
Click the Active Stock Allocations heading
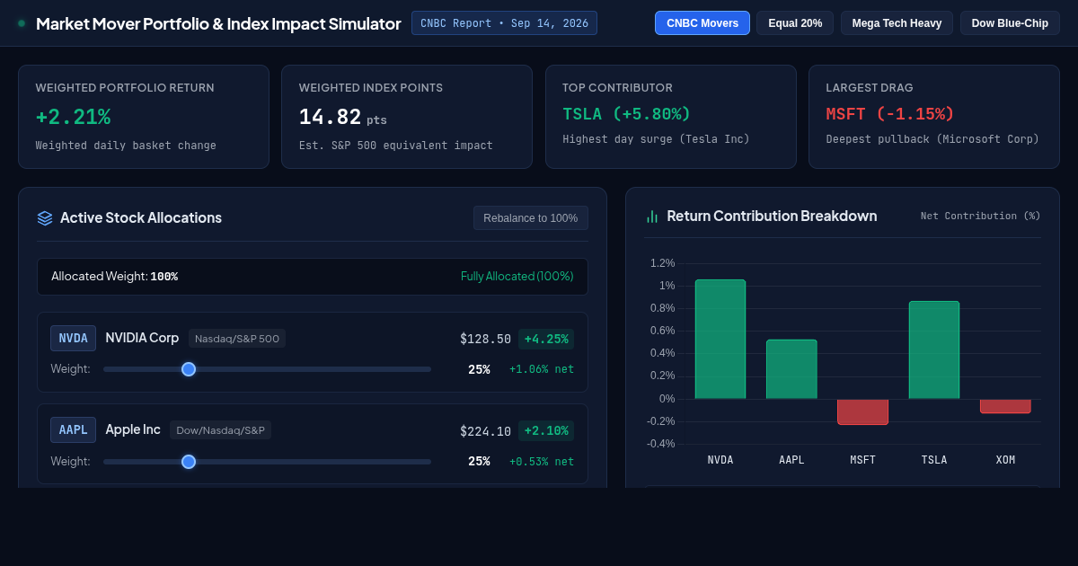141,218
